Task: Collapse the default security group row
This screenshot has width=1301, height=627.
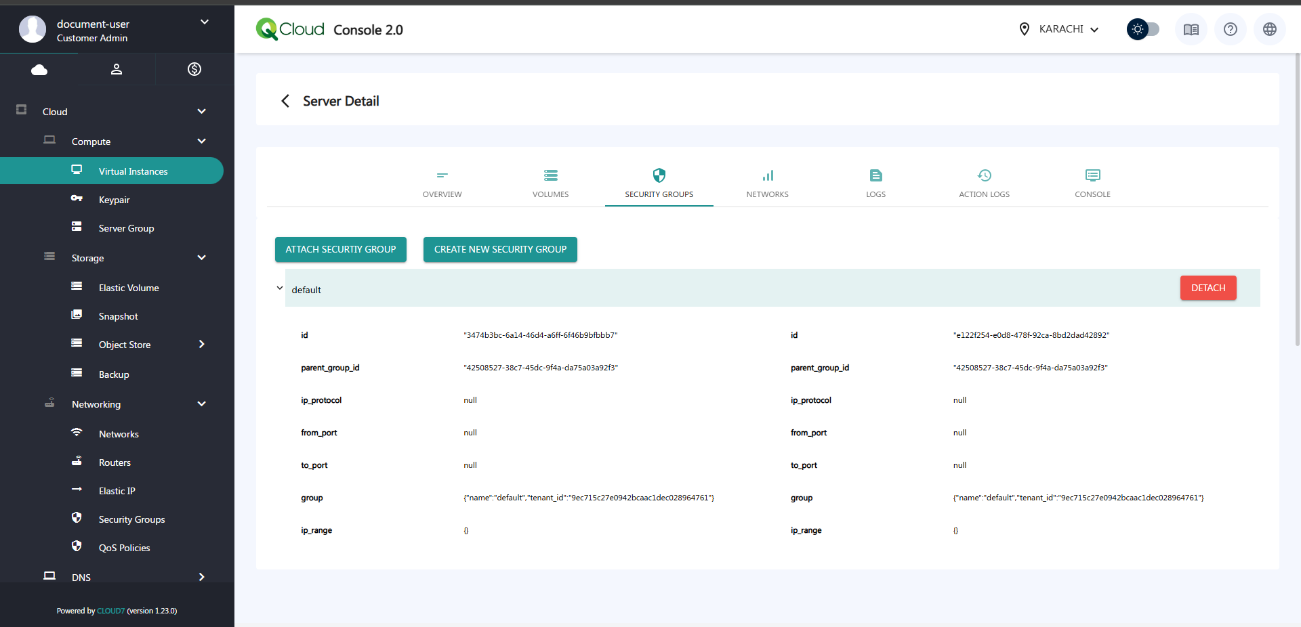Action: coord(280,288)
